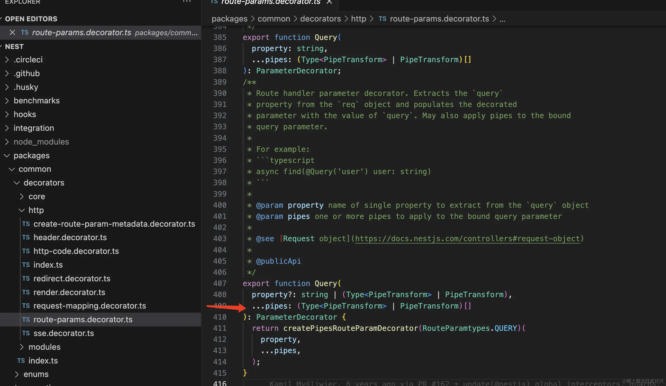666x386 pixels.
Task: Open sse.decorator.ts file
Action: click(64, 333)
